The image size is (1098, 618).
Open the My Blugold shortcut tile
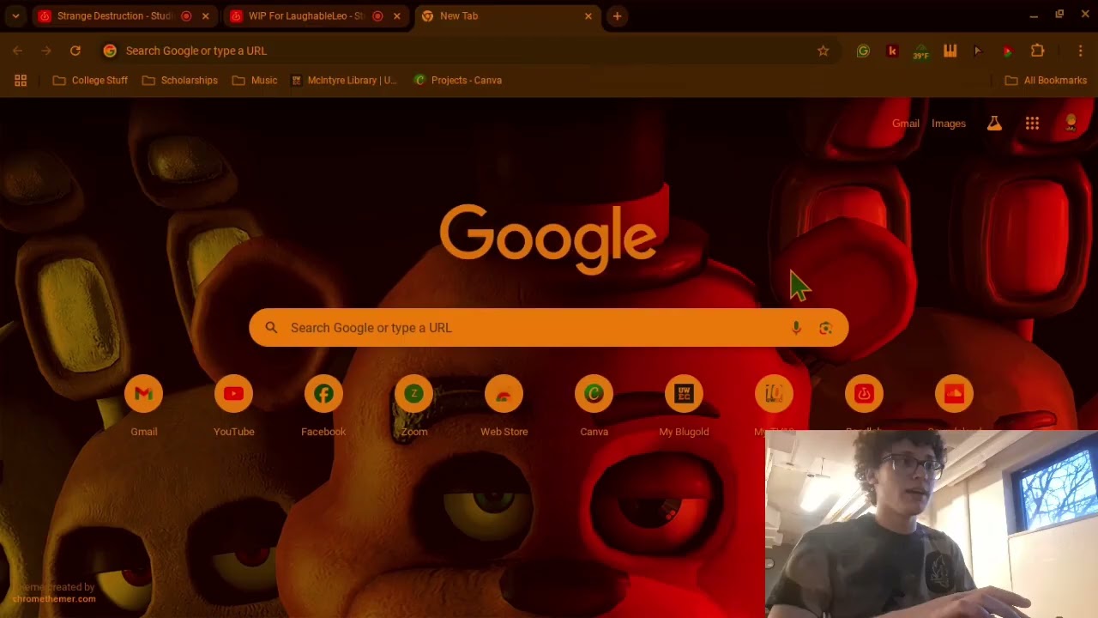pos(684,407)
